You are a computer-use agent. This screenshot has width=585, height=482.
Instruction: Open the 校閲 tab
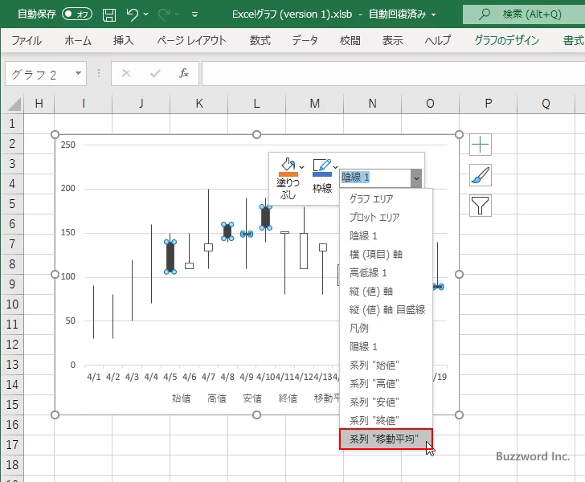click(x=350, y=40)
